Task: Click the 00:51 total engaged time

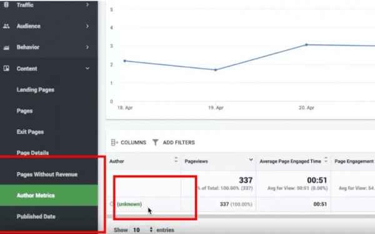Action: [x=317, y=180]
